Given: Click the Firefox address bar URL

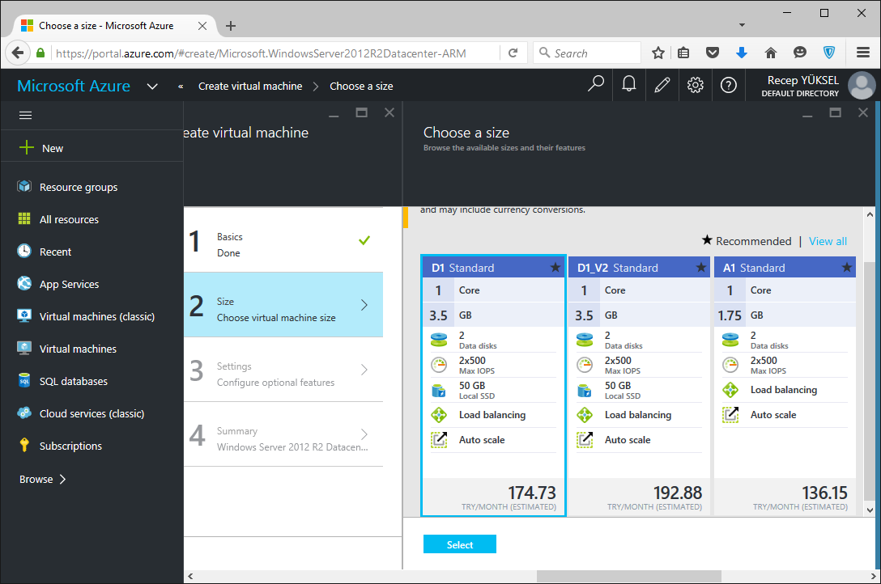Looking at the screenshot, I should coord(261,53).
